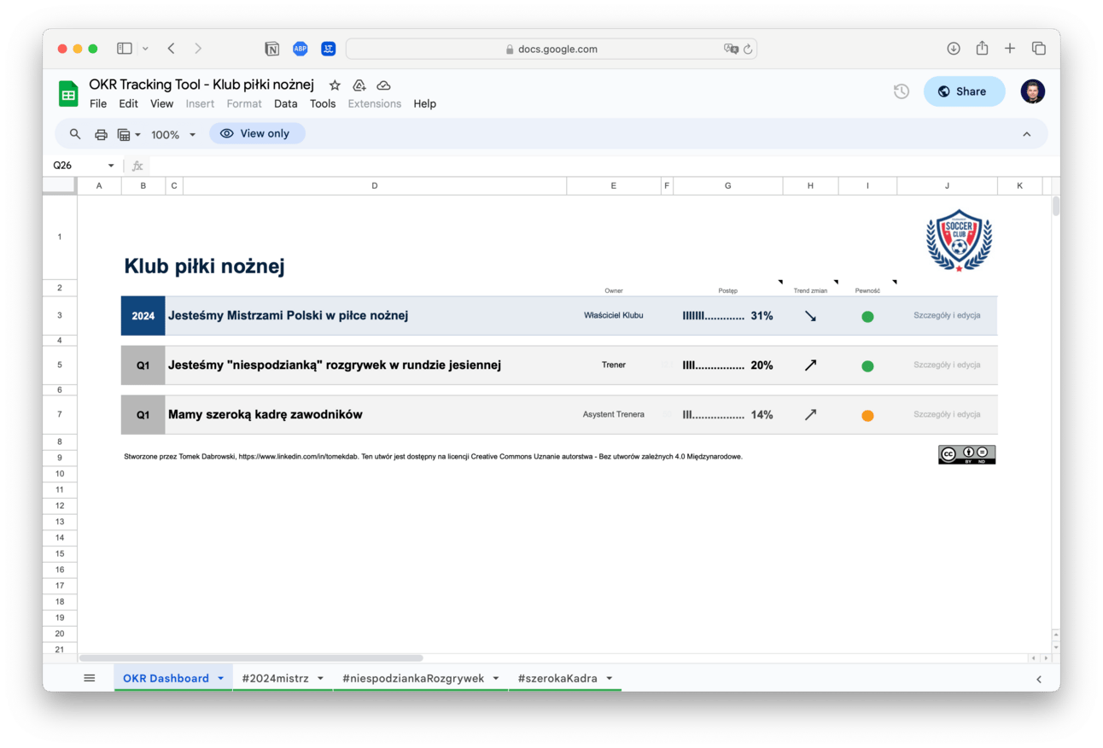Viewport: 1103px width, 748px height.
Task: Open version history clock icon
Action: 902,91
